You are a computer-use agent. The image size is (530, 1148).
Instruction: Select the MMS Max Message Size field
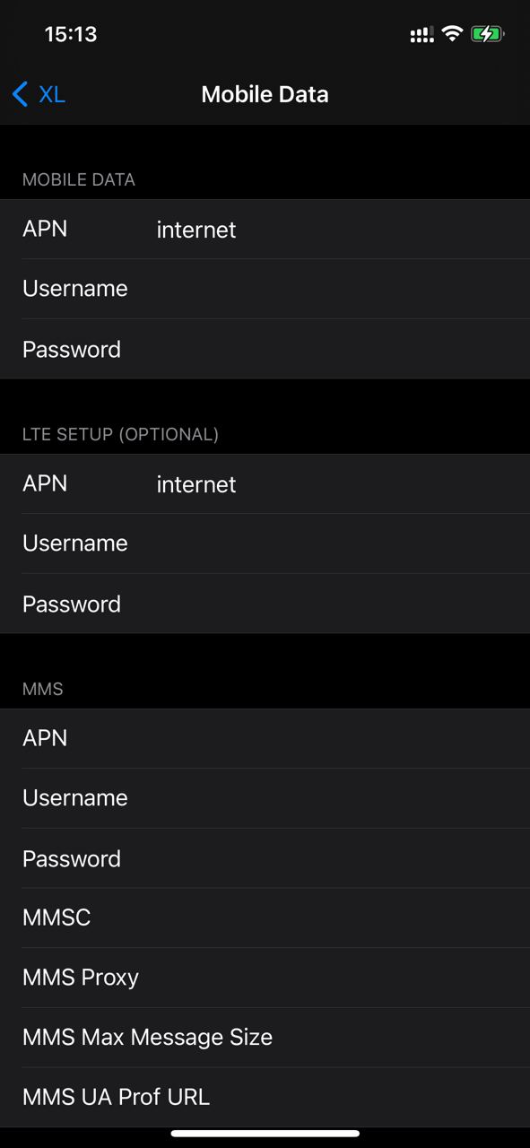pyautogui.click(x=265, y=1038)
